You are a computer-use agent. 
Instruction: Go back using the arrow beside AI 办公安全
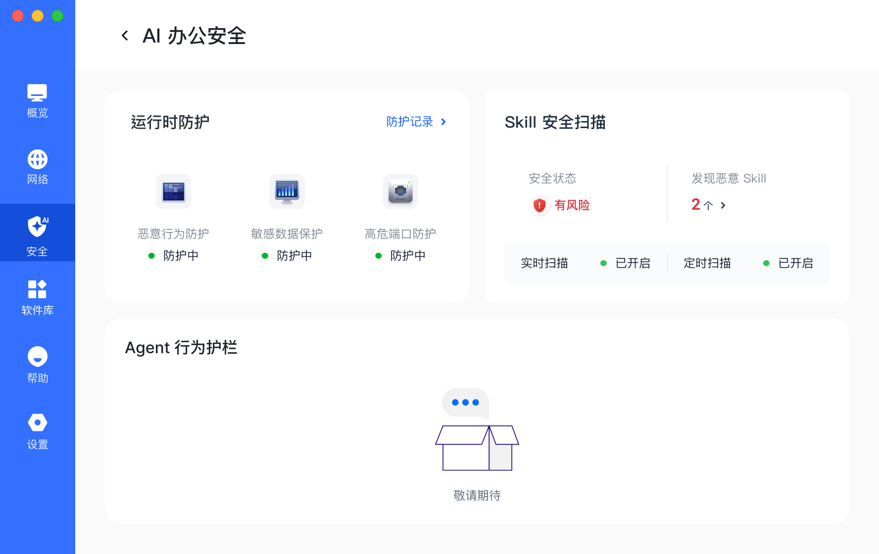point(125,36)
